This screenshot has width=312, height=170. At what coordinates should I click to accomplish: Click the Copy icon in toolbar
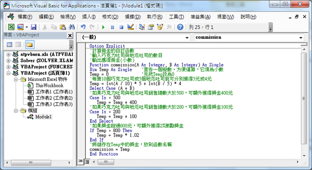(x=54, y=27)
